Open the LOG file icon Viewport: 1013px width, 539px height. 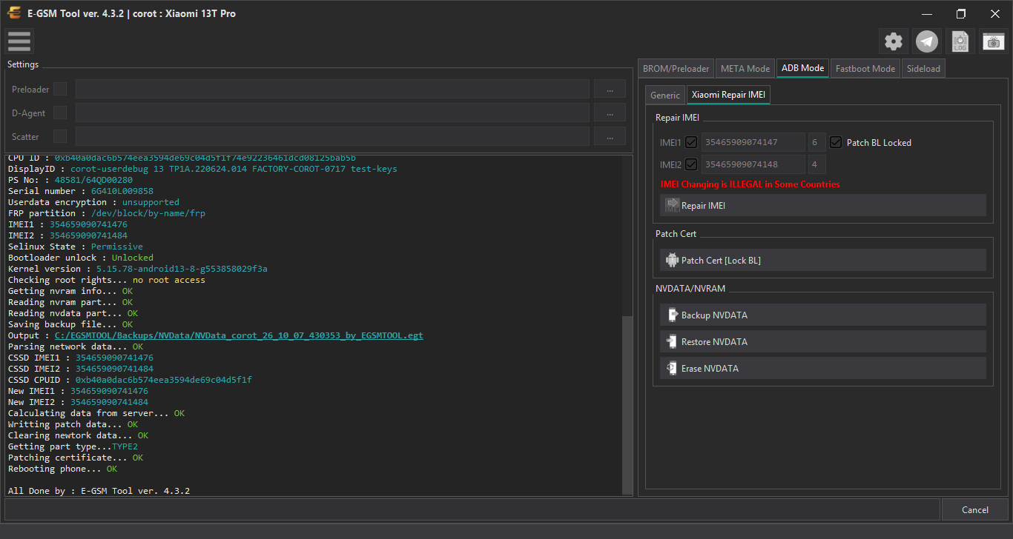[960, 41]
